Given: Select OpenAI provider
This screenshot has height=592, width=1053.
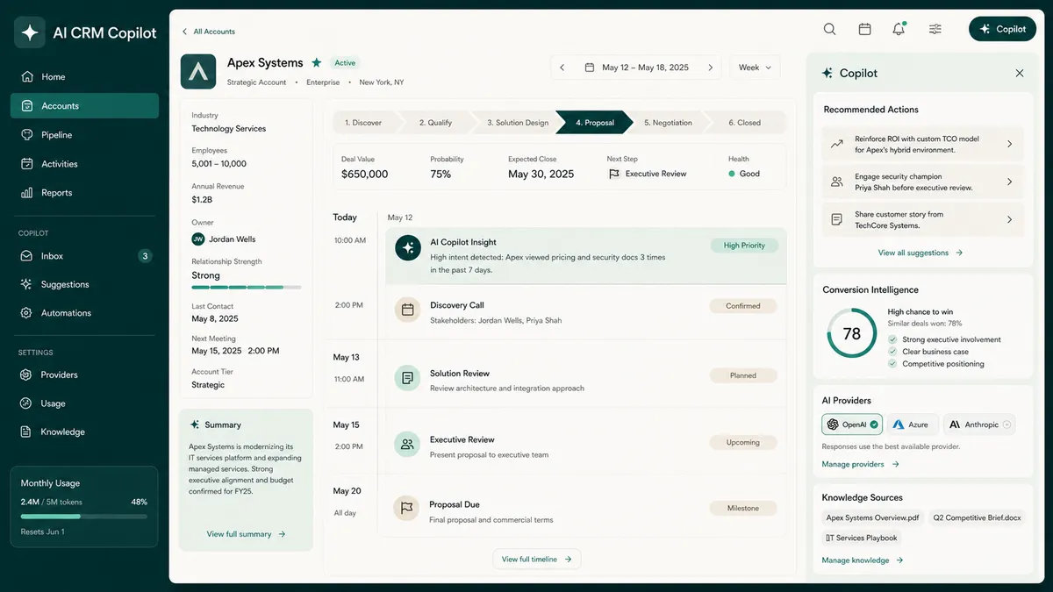Looking at the screenshot, I should pos(852,424).
